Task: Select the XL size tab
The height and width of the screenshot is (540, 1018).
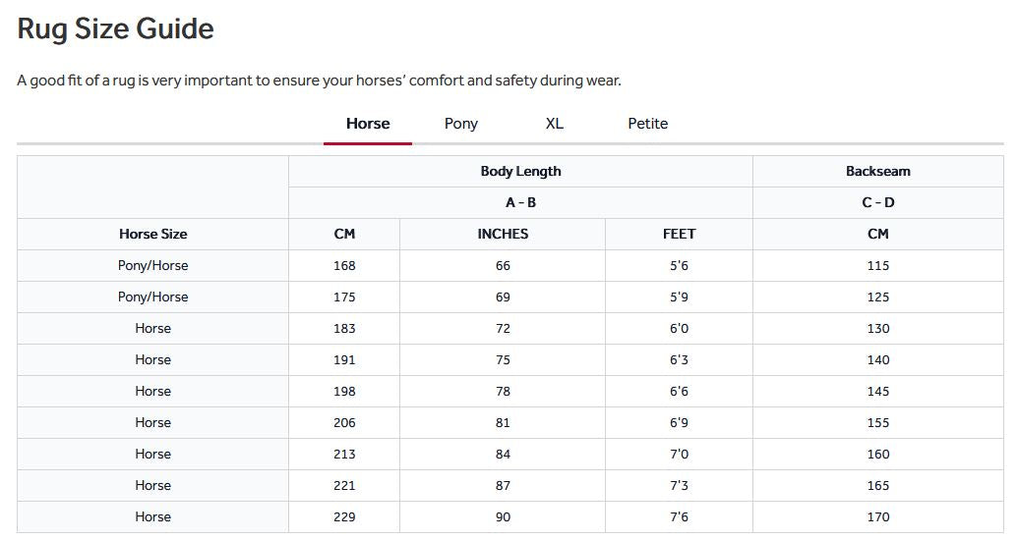Action: 555,123
